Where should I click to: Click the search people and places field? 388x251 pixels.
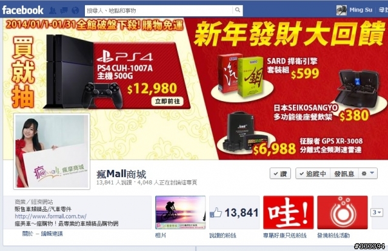coord(158,10)
